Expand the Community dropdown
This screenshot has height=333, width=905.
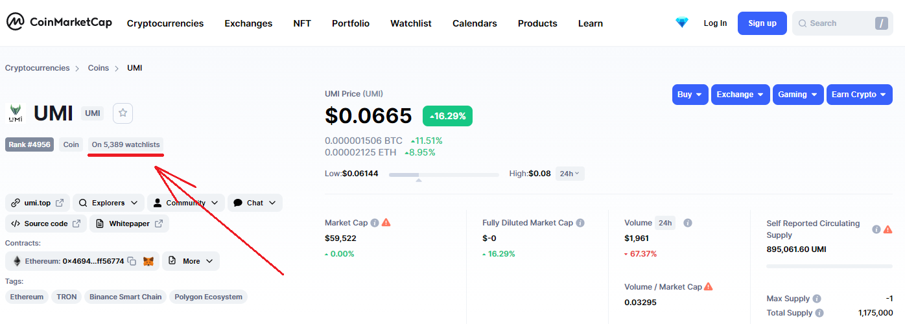tap(186, 203)
